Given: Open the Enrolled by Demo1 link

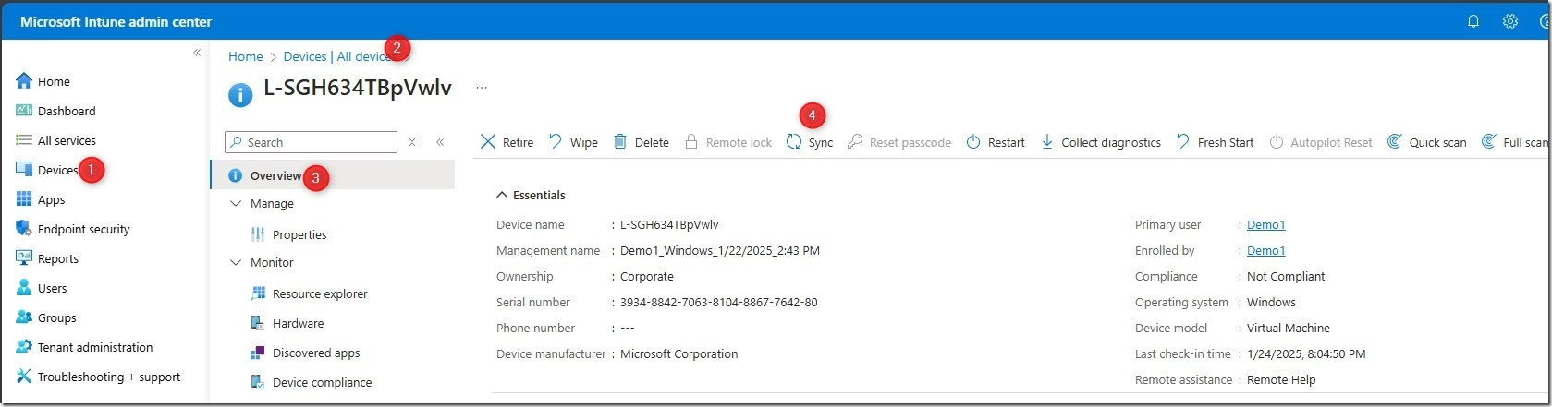Looking at the screenshot, I should [1266, 250].
